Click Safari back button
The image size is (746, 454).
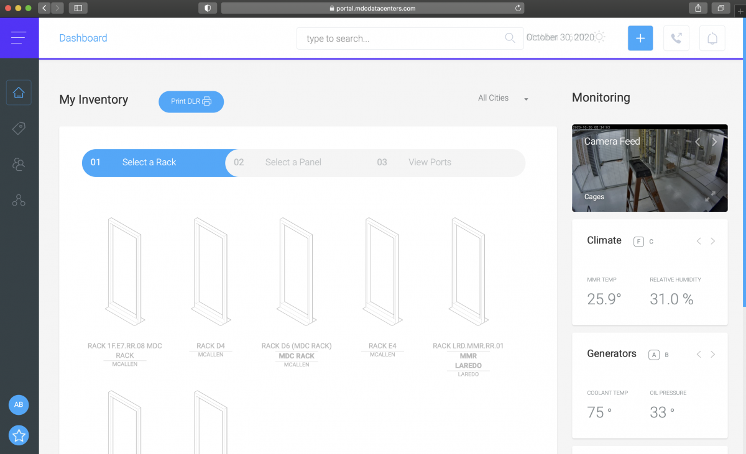click(x=45, y=8)
